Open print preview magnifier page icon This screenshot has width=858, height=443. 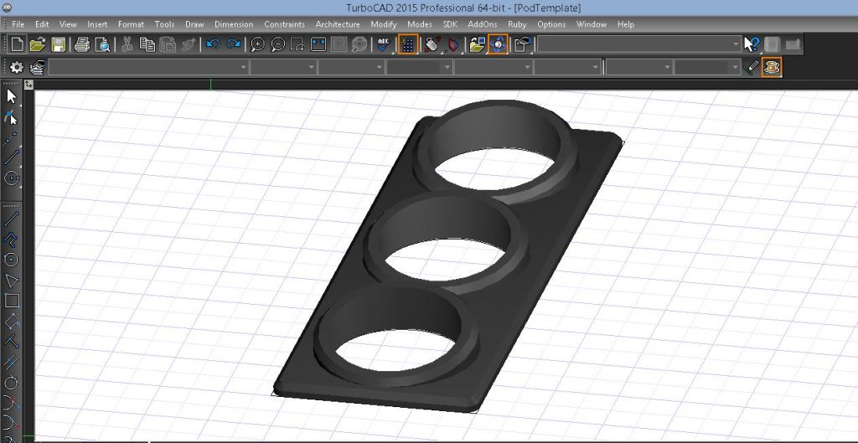point(102,44)
